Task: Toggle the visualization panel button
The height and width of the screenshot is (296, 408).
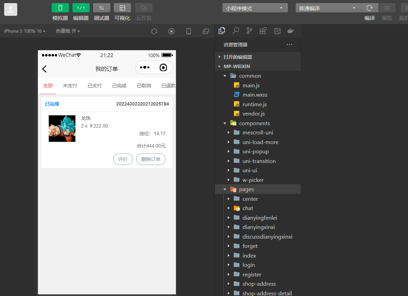Action: point(122,8)
